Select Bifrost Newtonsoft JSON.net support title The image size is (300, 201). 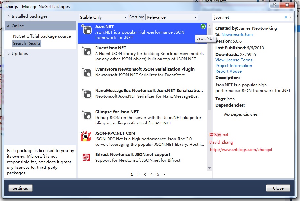(x=133, y=154)
